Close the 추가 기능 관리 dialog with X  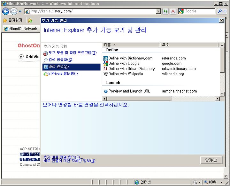(x=221, y=20)
